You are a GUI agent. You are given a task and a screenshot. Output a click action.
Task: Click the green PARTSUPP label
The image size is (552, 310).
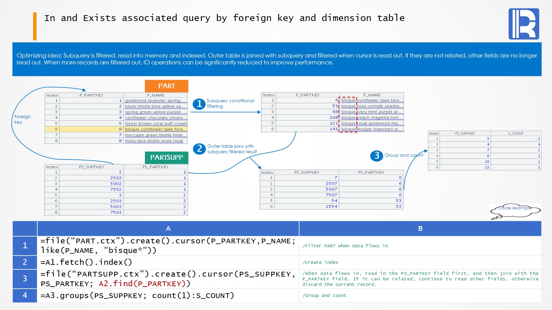166,157
